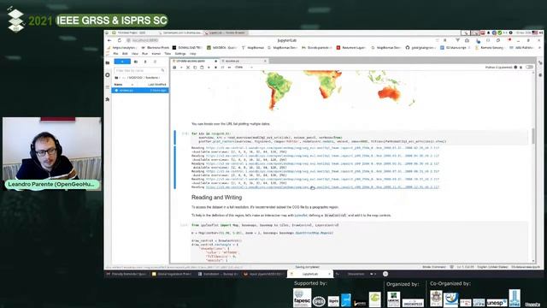Focus the localhost address bar
Image resolution: width=547 pixels, height=308 pixels.
coord(146,40)
